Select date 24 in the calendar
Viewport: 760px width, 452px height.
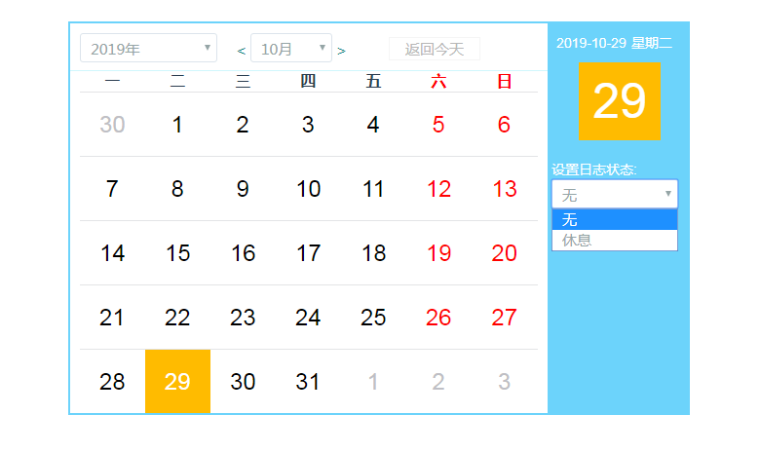pos(308,318)
